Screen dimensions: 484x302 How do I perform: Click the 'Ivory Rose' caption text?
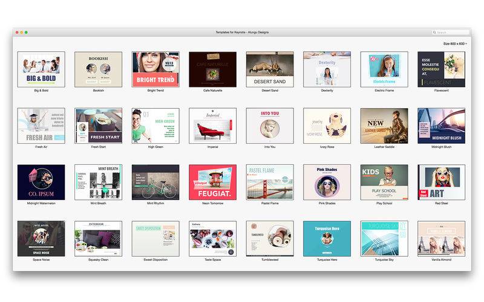(327, 147)
